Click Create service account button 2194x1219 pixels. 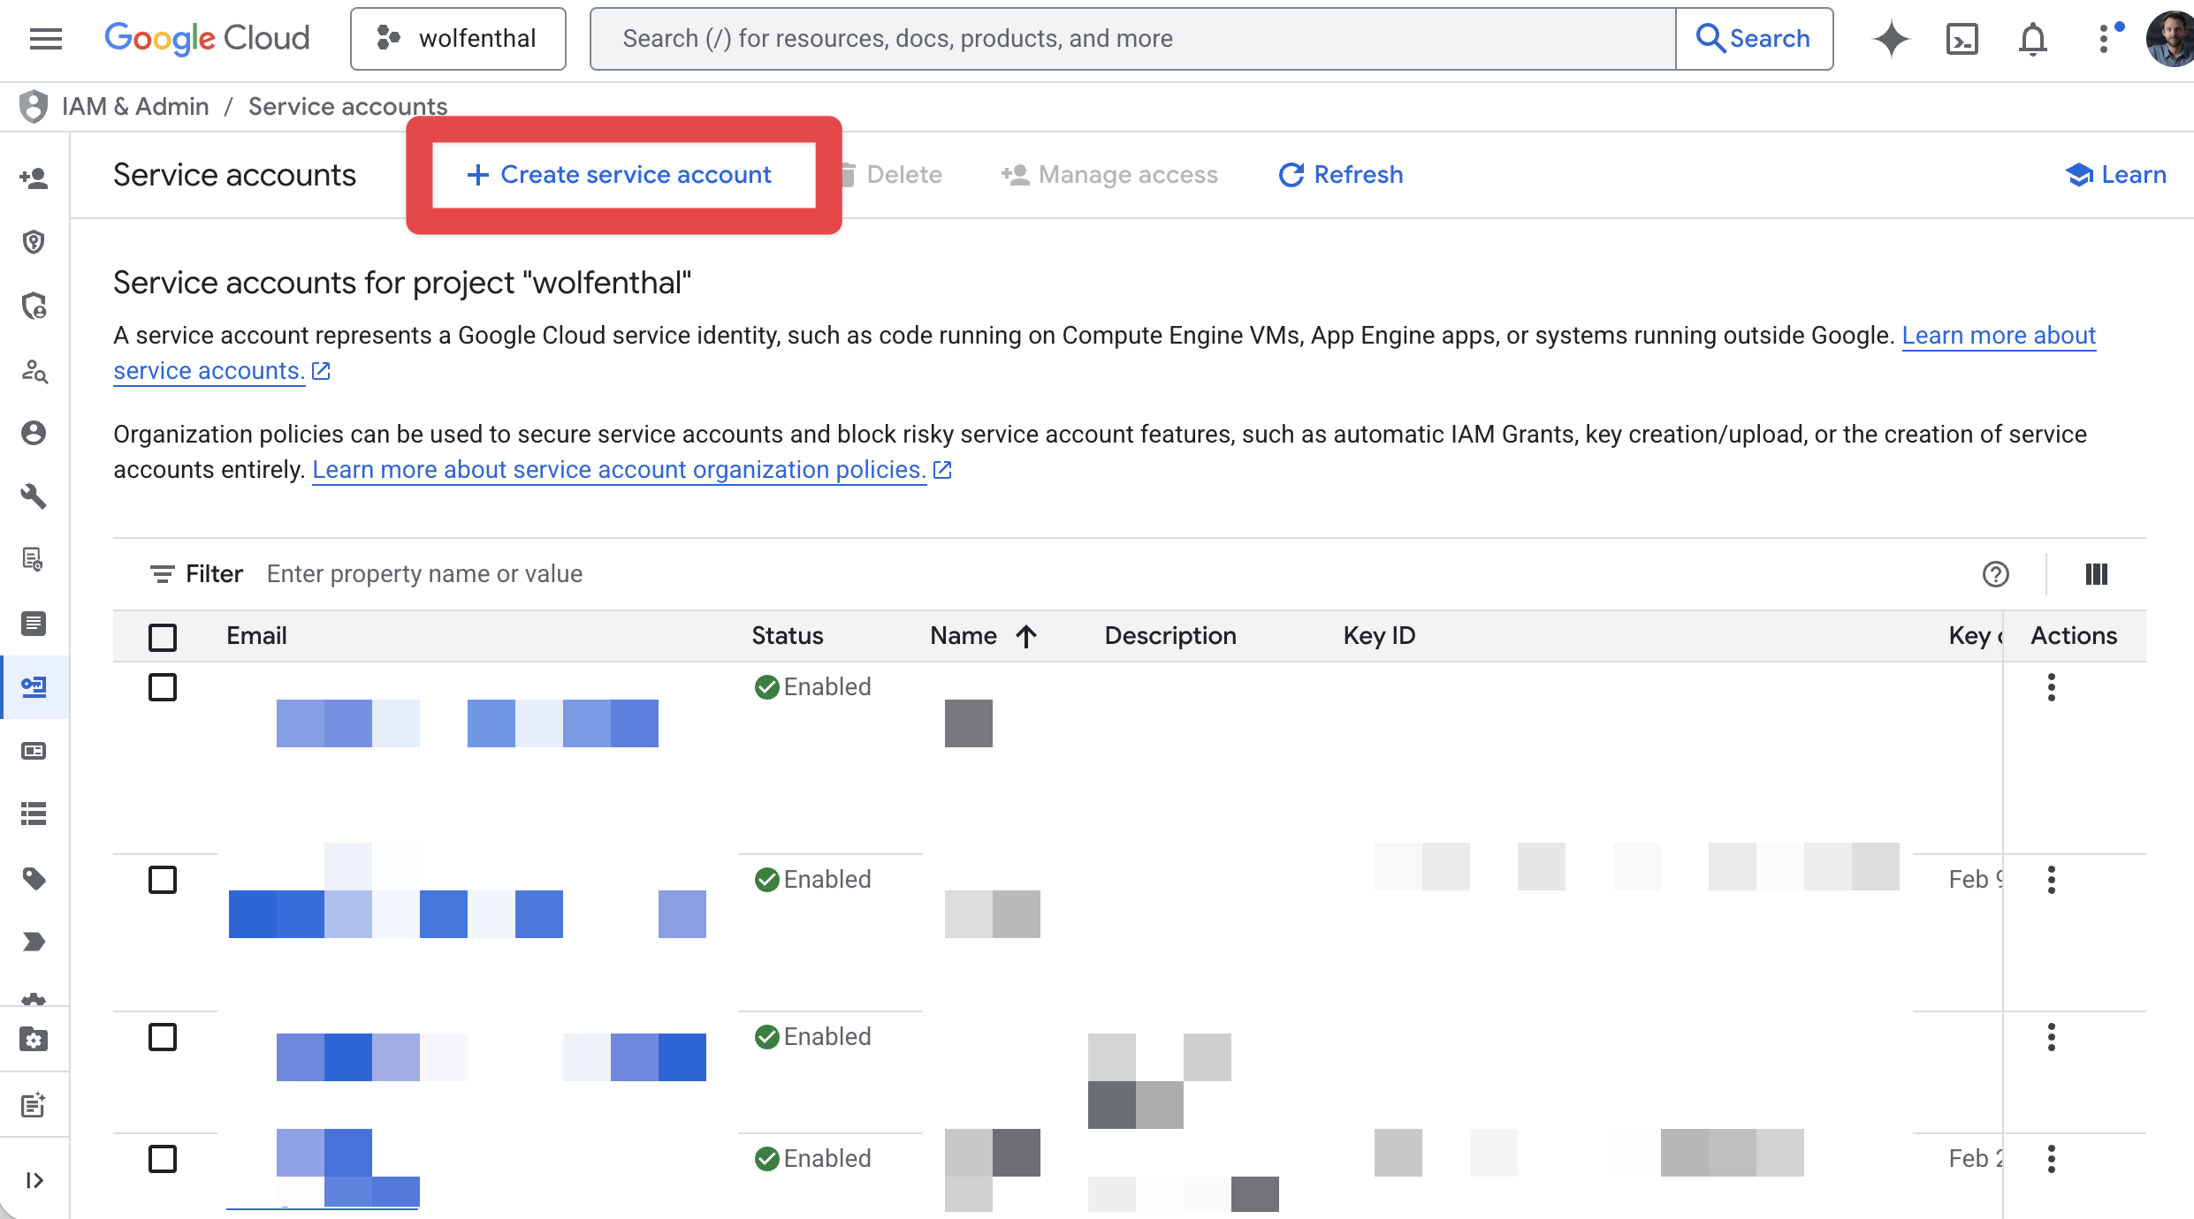[621, 175]
